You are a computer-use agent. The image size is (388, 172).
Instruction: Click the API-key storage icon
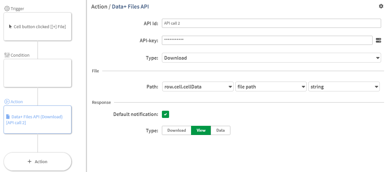click(x=378, y=40)
